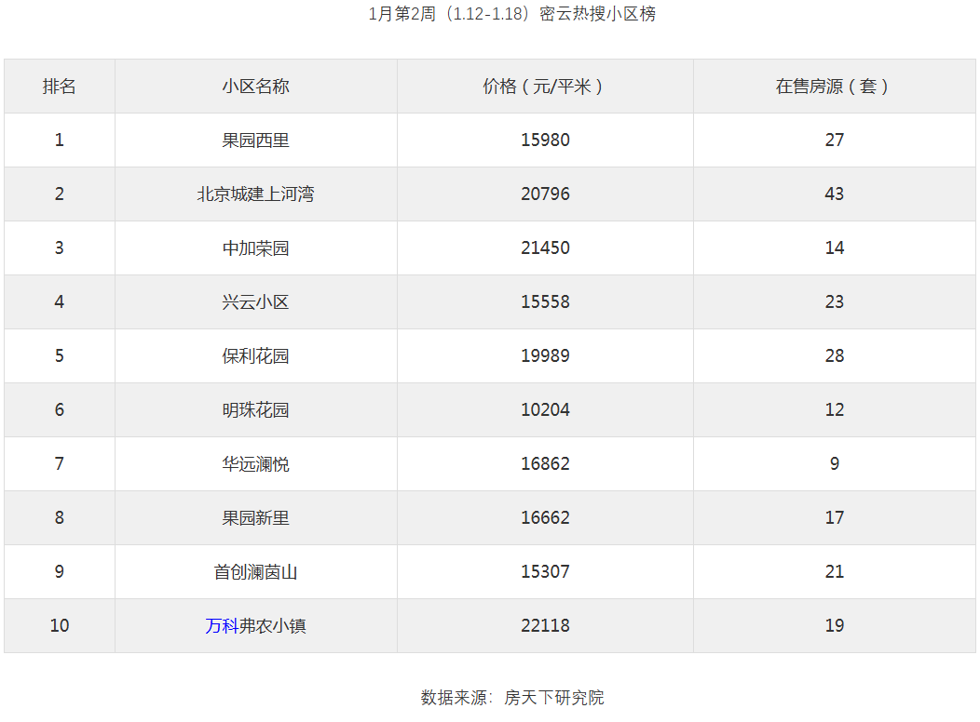Click on 中加荣园 in the table
The image size is (980, 722).
pyautogui.click(x=256, y=248)
